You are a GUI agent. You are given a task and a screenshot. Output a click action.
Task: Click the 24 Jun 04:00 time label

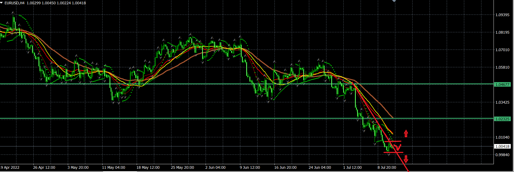[x=320, y=167]
